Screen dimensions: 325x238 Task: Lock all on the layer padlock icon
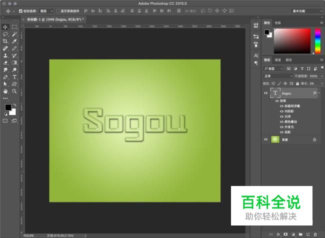tap(297, 83)
